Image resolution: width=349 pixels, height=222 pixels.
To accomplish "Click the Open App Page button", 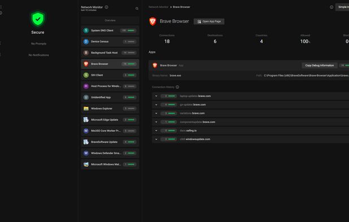I will click(209, 21).
